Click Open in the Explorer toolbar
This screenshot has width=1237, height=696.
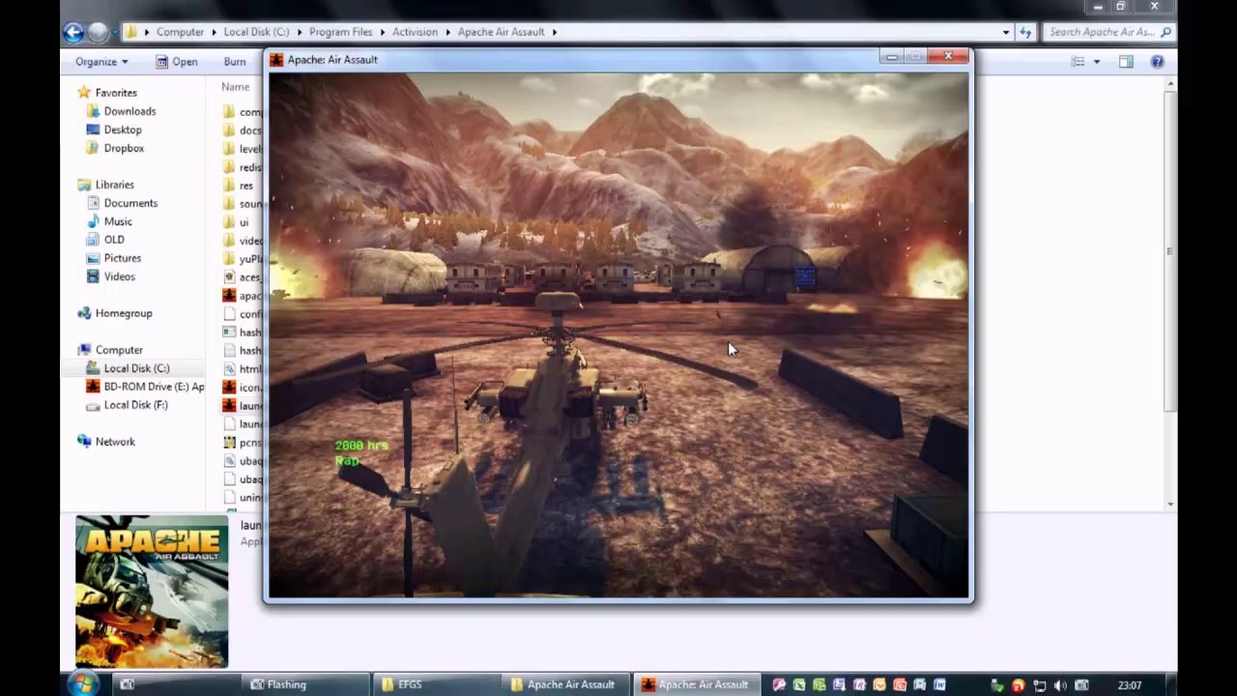176,62
